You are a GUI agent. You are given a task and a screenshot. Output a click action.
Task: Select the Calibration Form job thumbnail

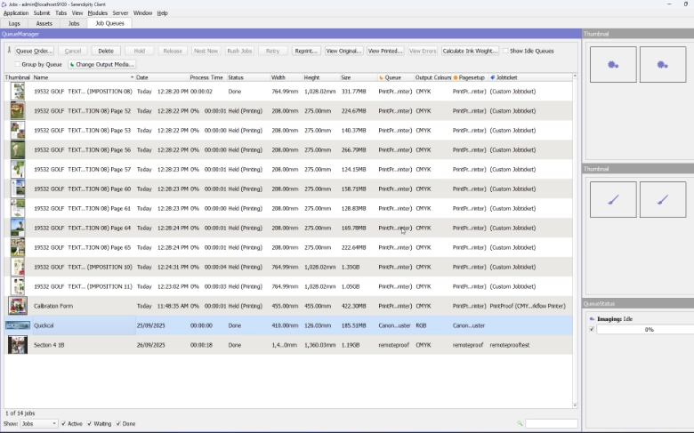point(17,306)
